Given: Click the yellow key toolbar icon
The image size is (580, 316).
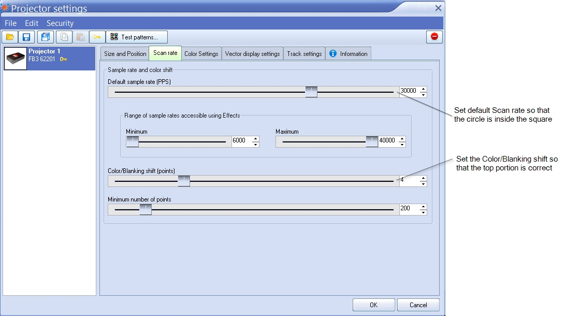Looking at the screenshot, I should pos(97,37).
